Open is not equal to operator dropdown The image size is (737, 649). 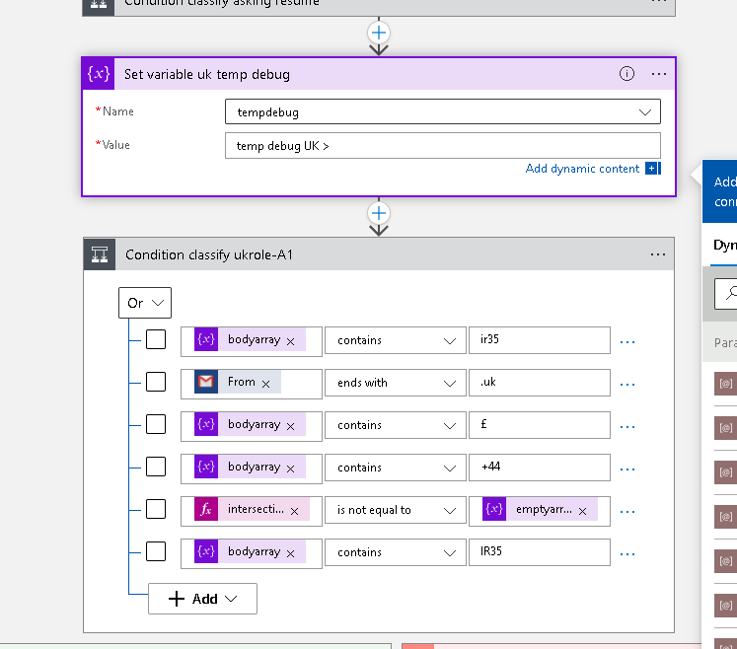coord(396,510)
